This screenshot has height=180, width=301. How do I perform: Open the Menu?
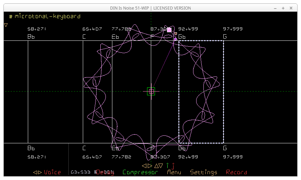(174, 172)
